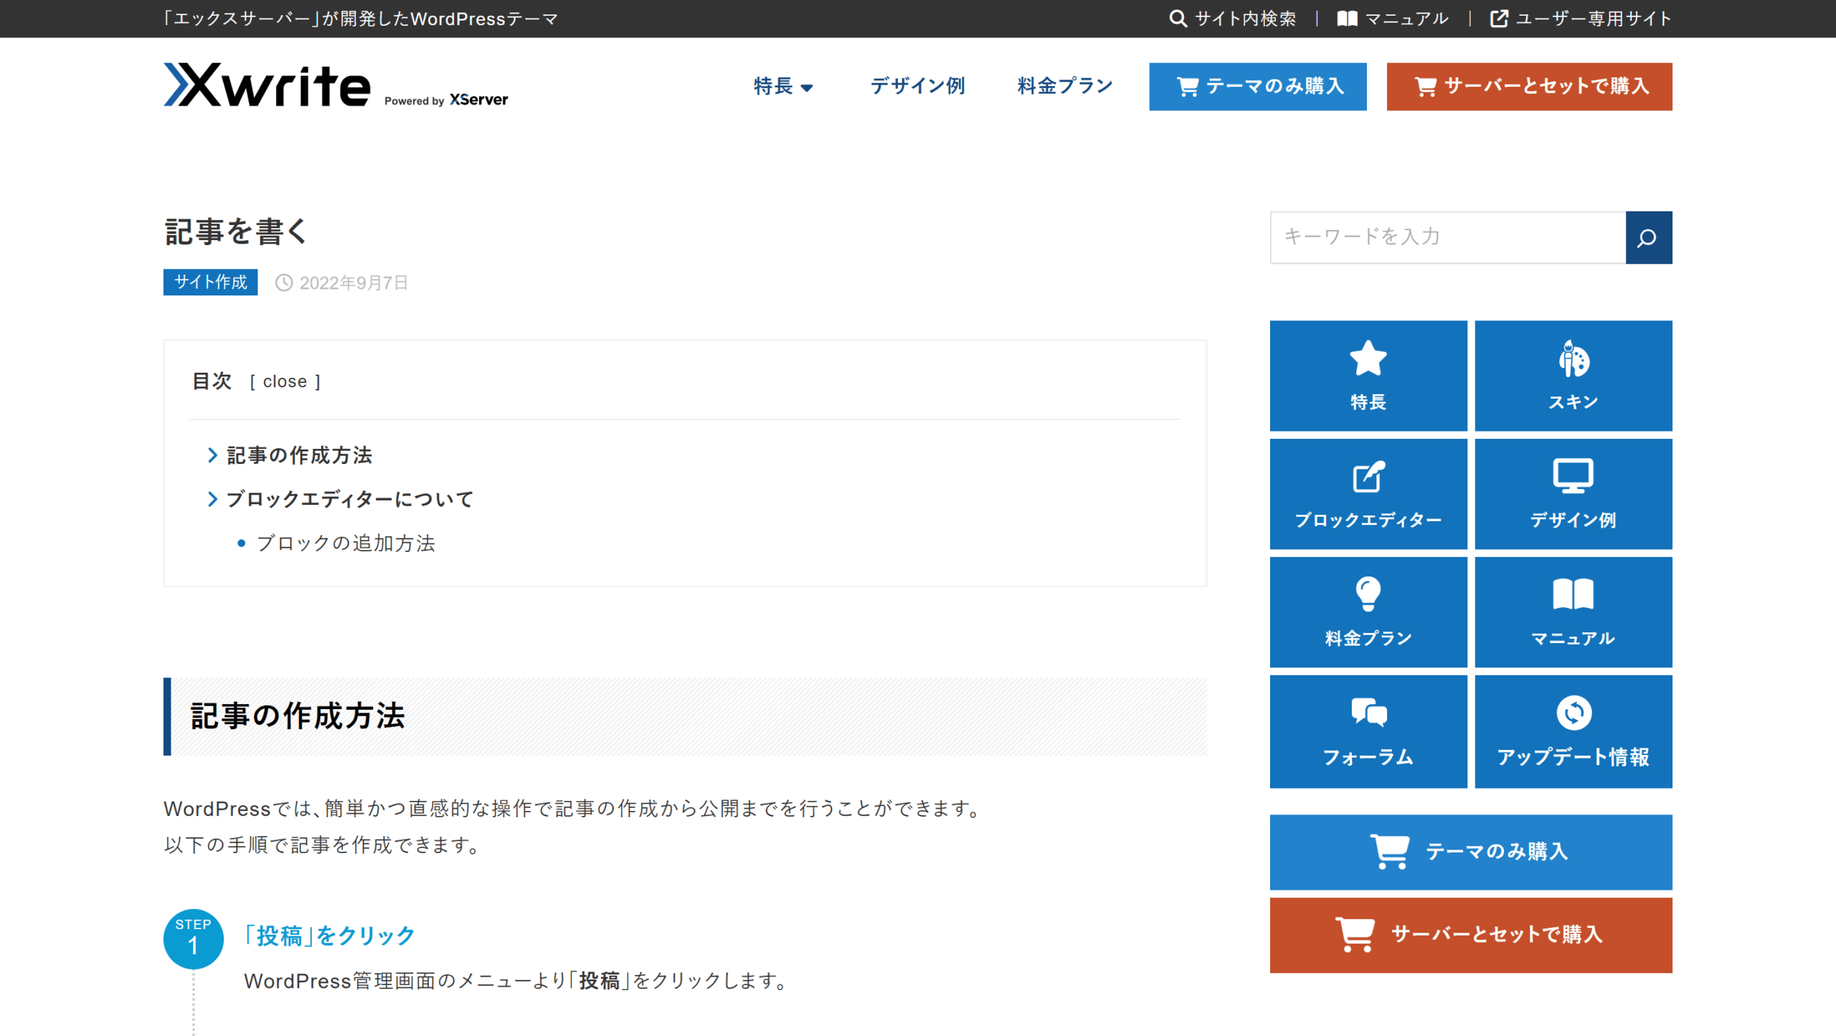This screenshot has height=1036, width=1836.
Task: Click the キーワードを入力 search field
Action: (x=1447, y=237)
